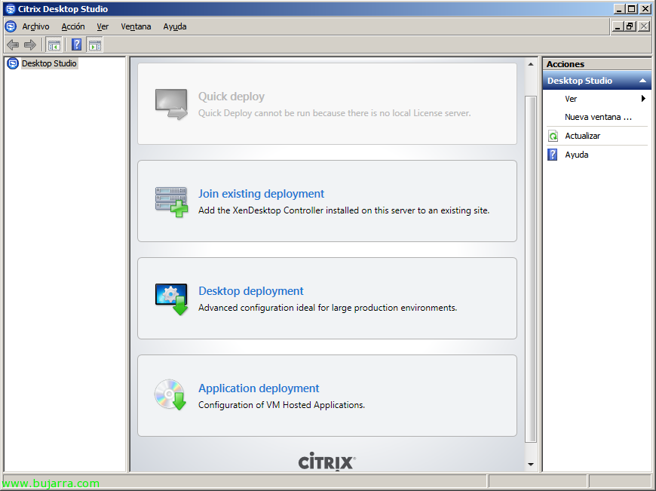656x491 pixels.
Task: Select Nueva ventana in the Acciones pane
Action: pos(598,118)
